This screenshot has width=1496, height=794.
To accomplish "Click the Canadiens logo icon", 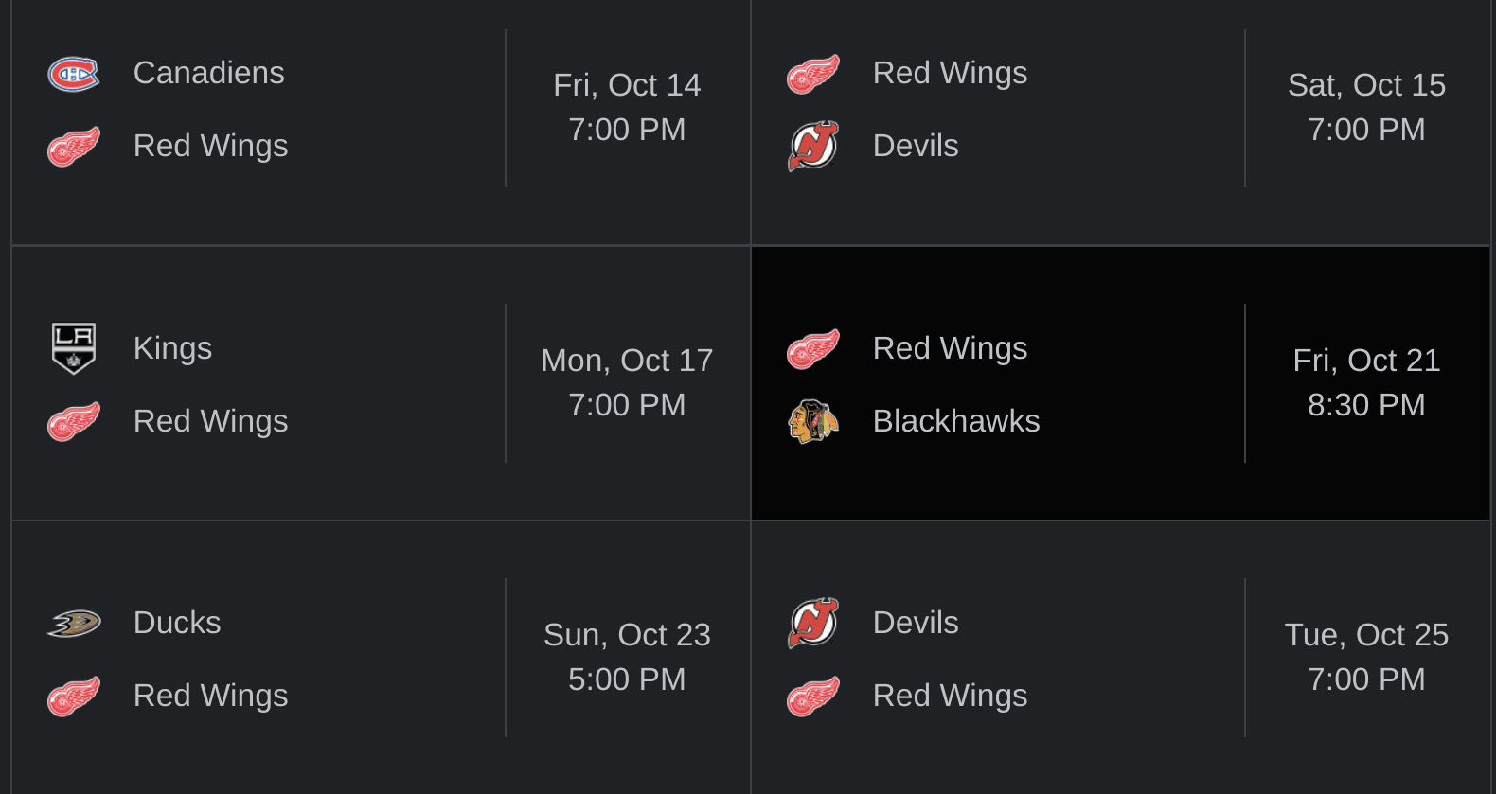I will 74,74.
